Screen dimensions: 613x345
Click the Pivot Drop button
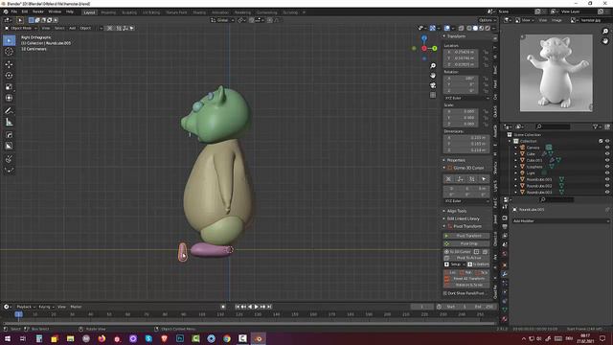466,243
